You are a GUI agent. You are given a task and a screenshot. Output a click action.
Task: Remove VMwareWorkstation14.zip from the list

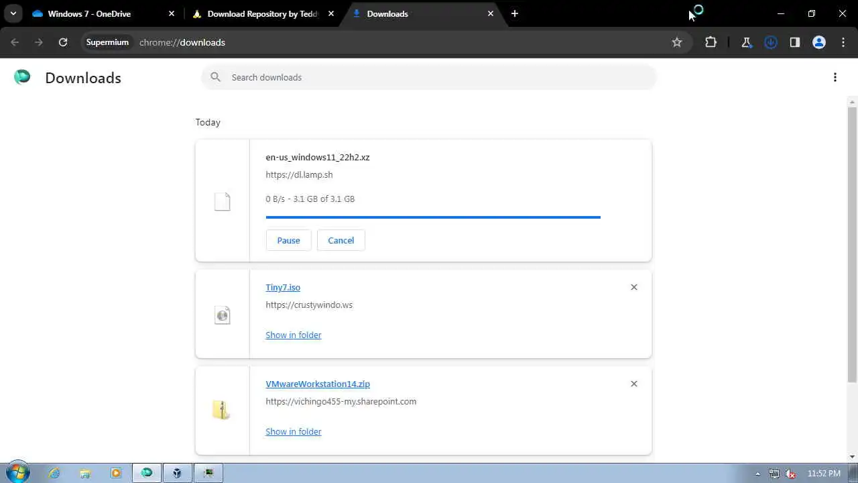click(633, 384)
